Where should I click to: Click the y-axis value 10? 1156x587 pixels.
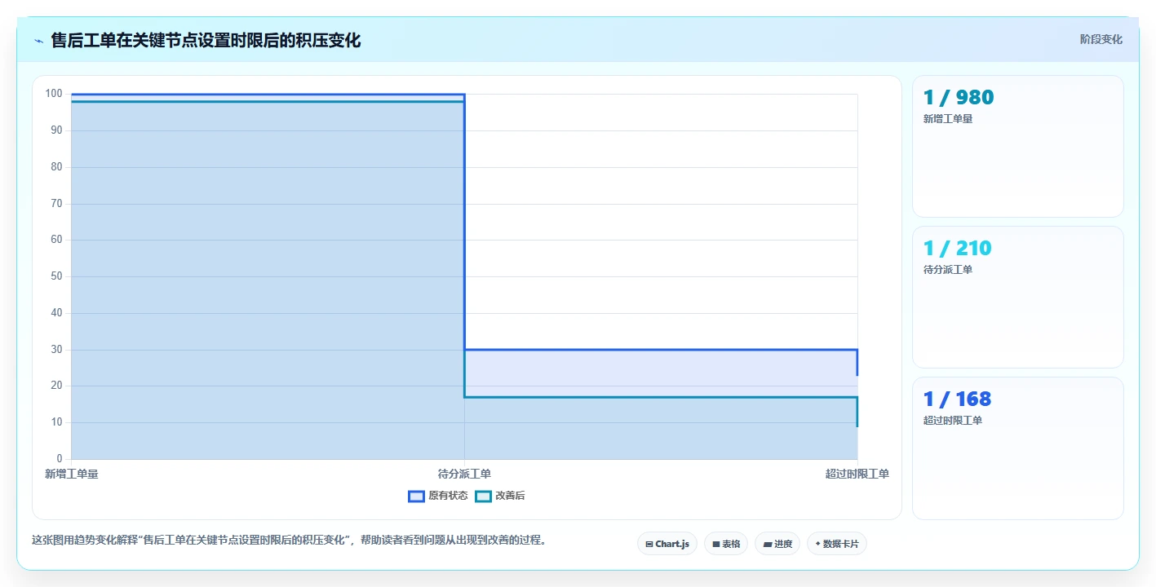point(56,422)
